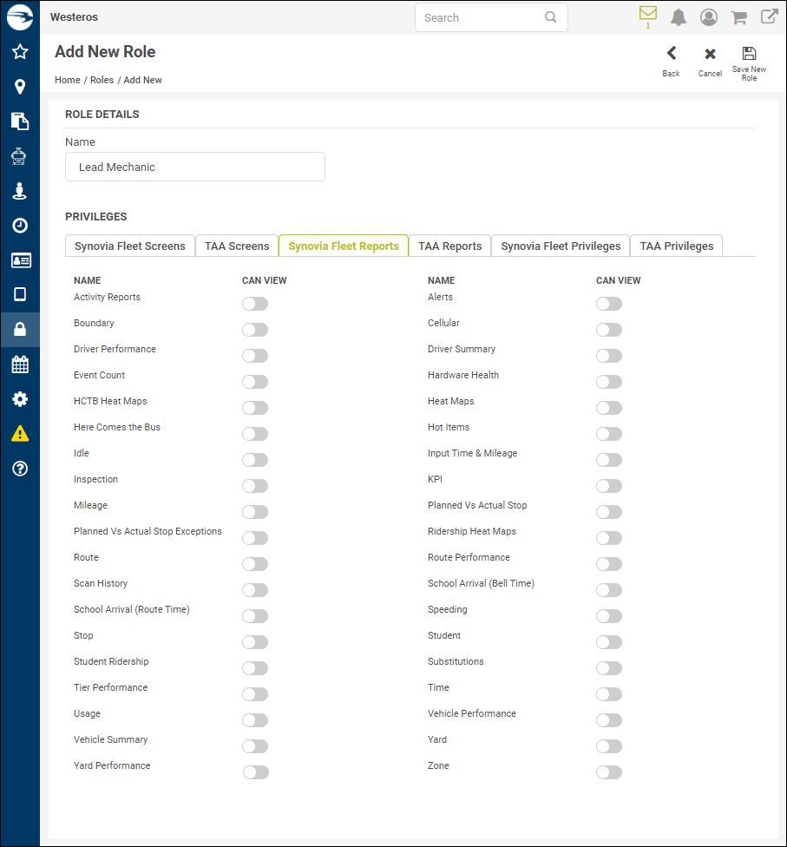The width and height of the screenshot is (787, 847).
Task: Open the TAA Reports tab
Action: click(450, 246)
